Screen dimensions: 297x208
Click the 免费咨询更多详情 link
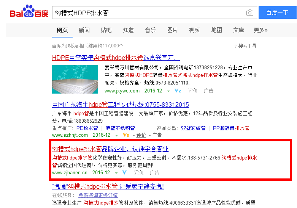tap(98, 195)
